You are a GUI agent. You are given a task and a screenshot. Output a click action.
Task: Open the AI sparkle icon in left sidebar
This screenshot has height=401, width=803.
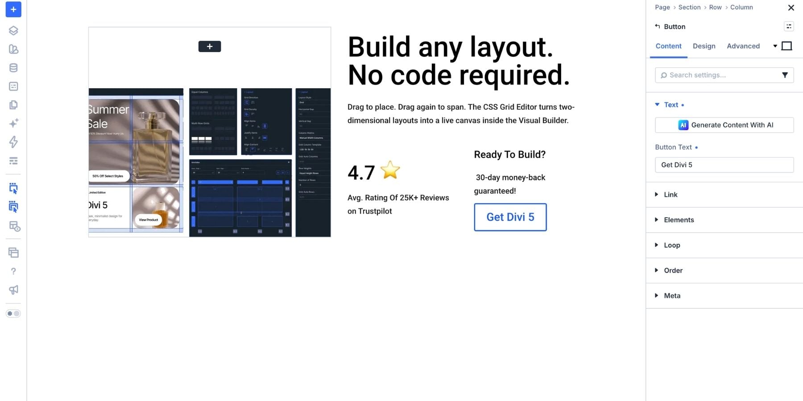pyautogui.click(x=13, y=123)
